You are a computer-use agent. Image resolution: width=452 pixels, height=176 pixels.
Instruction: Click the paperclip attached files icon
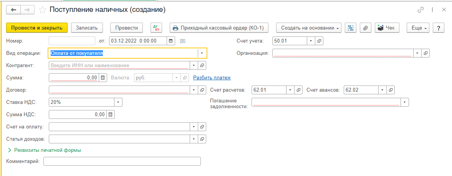(366, 28)
